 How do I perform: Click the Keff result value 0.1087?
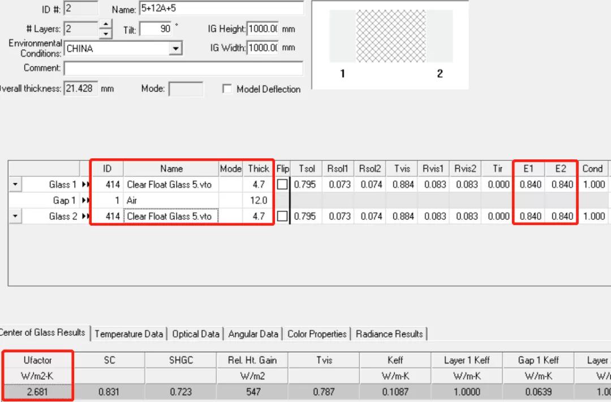[x=395, y=392]
